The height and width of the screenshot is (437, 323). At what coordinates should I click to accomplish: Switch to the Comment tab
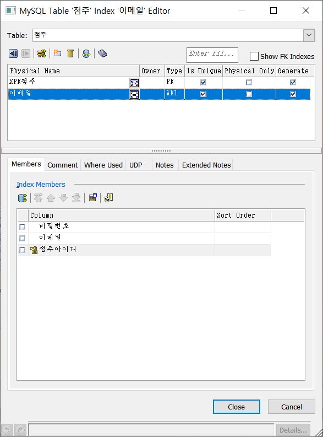(x=63, y=165)
